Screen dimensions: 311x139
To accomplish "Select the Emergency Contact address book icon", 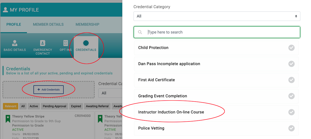I will point(43,43).
